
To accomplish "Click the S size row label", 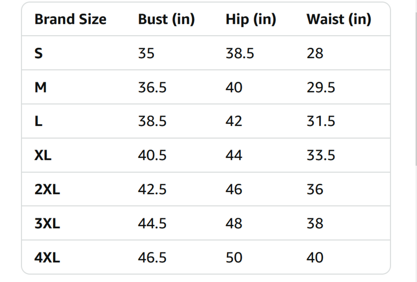I will click(x=39, y=54).
